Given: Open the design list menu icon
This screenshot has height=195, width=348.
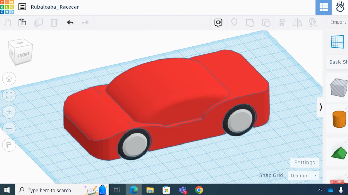Looking at the screenshot, I should point(22,7).
